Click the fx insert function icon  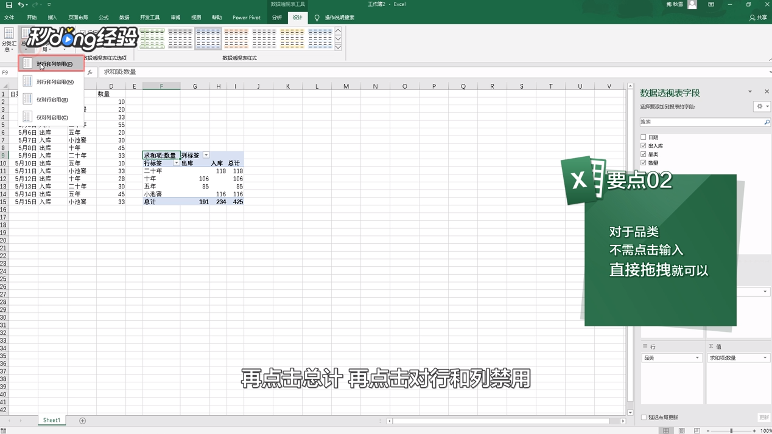point(89,72)
